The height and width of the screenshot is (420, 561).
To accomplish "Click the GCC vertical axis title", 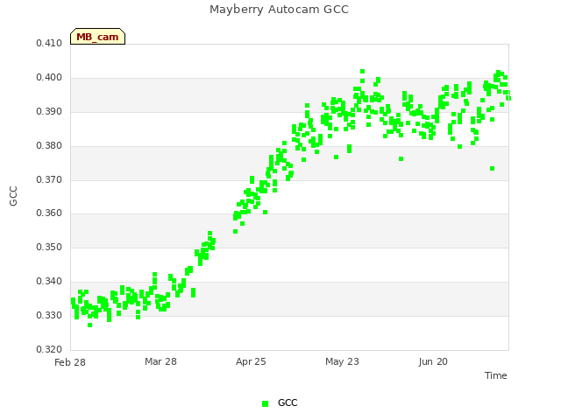I will [13, 196].
